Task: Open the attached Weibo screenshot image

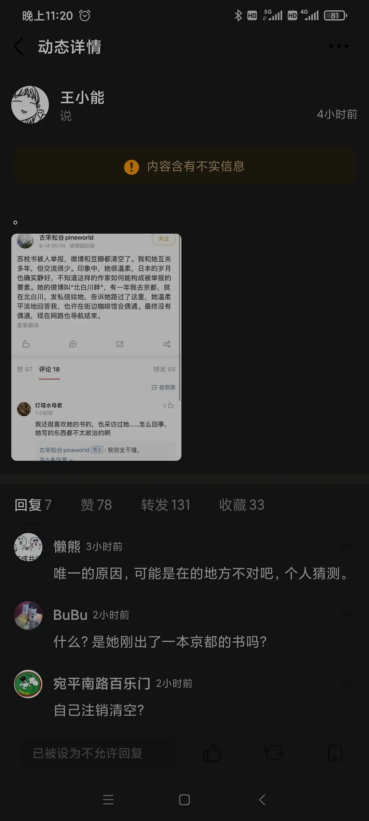Action: click(96, 347)
